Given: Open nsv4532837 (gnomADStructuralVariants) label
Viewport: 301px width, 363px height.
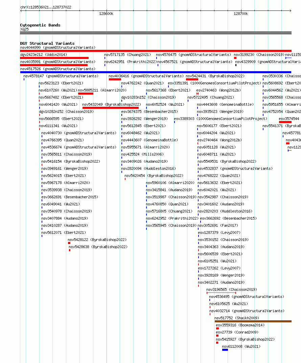Looking at the screenshot, I should point(235,168).
